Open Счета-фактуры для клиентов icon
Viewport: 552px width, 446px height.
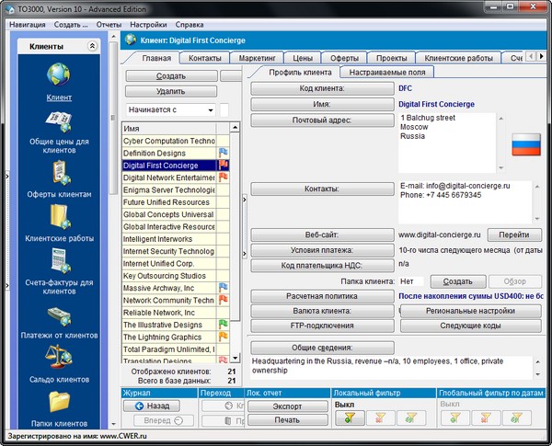click(60, 264)
